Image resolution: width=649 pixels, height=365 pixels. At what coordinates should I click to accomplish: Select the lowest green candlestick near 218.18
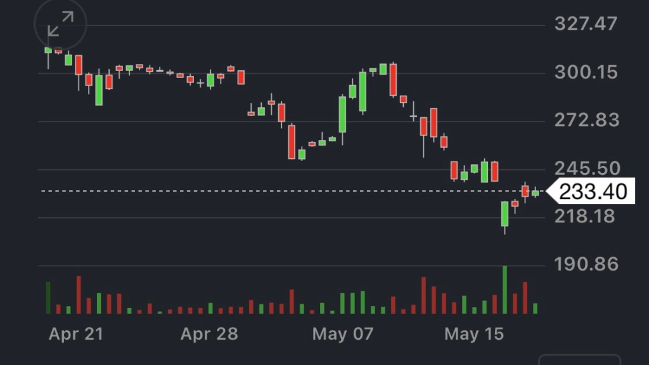coord(504,214)
